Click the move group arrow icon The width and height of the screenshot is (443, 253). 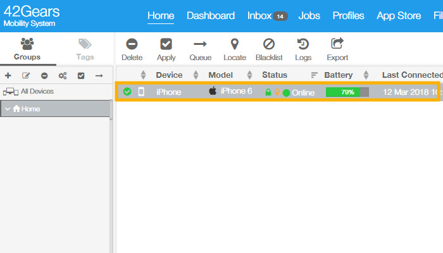coord(99,76)
